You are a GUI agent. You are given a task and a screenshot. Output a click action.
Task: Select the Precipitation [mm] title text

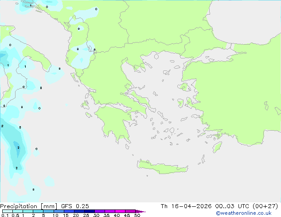[29, 206]
